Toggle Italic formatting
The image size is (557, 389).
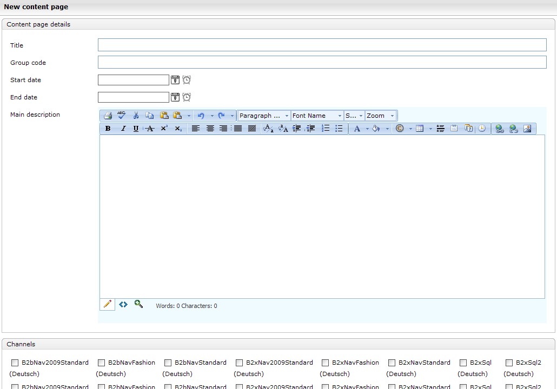(x=123, y=129)
